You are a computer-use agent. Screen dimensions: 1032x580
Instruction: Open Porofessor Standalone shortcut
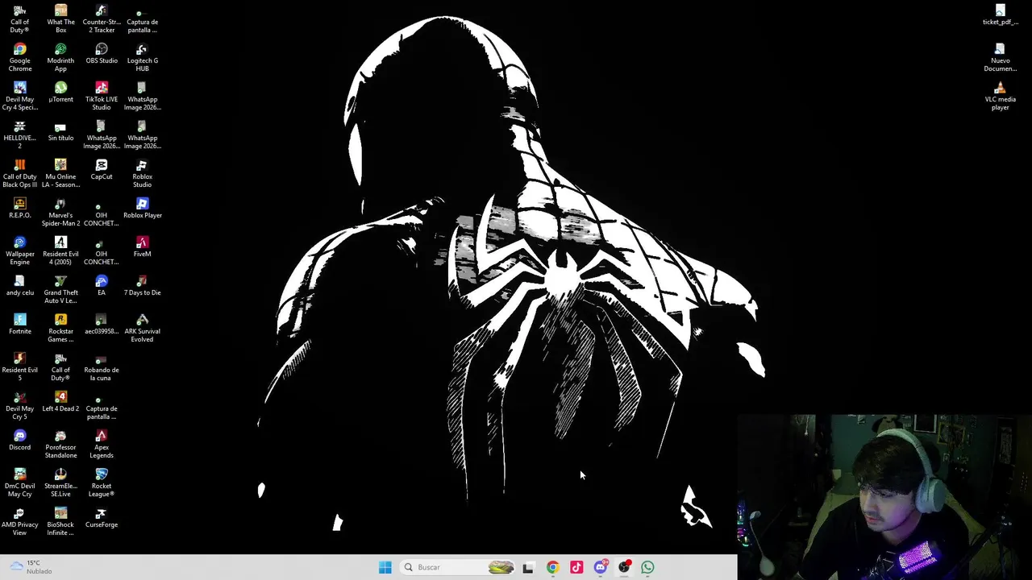click(60, 445)
